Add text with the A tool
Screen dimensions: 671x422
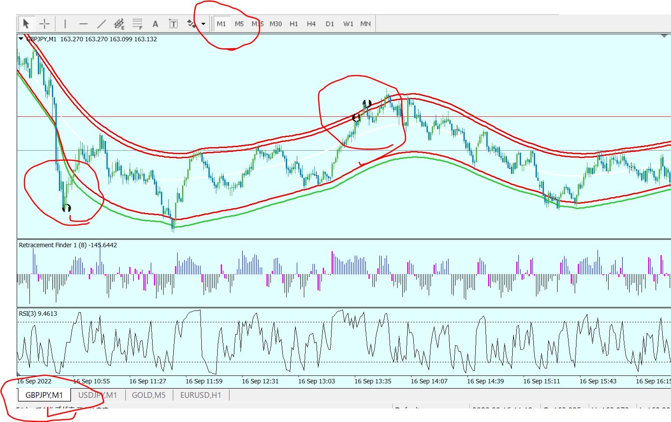click(x=155, y=24)
